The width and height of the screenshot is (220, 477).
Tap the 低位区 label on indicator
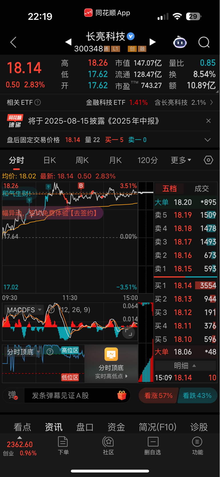(70, 377)
